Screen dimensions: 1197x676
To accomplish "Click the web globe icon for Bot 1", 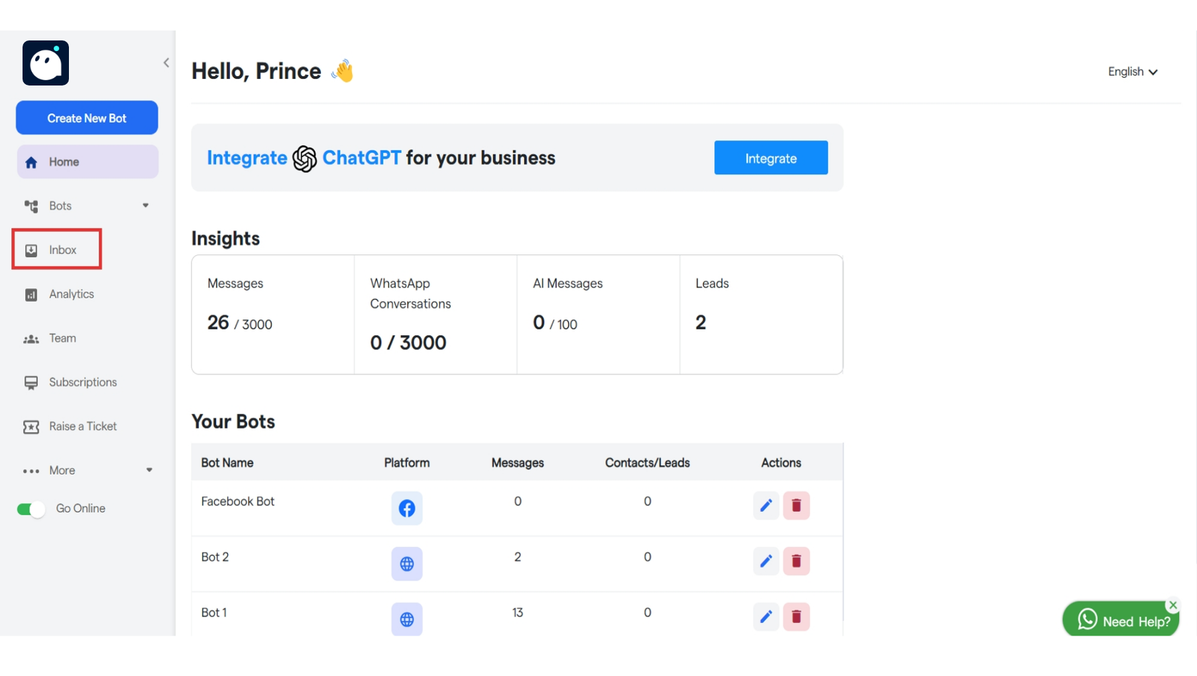I will (x=407, y=619).
